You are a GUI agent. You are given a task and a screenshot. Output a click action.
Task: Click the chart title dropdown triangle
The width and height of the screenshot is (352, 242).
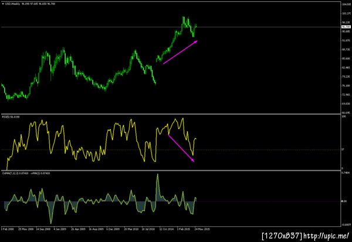[x=3, y=4]
